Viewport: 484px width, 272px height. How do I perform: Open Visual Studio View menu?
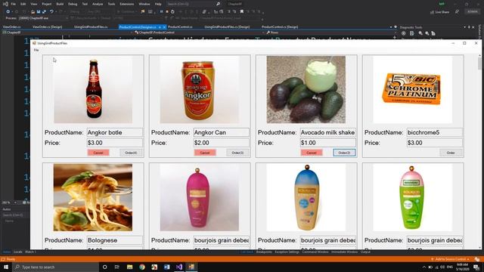[x=34, y=4]
